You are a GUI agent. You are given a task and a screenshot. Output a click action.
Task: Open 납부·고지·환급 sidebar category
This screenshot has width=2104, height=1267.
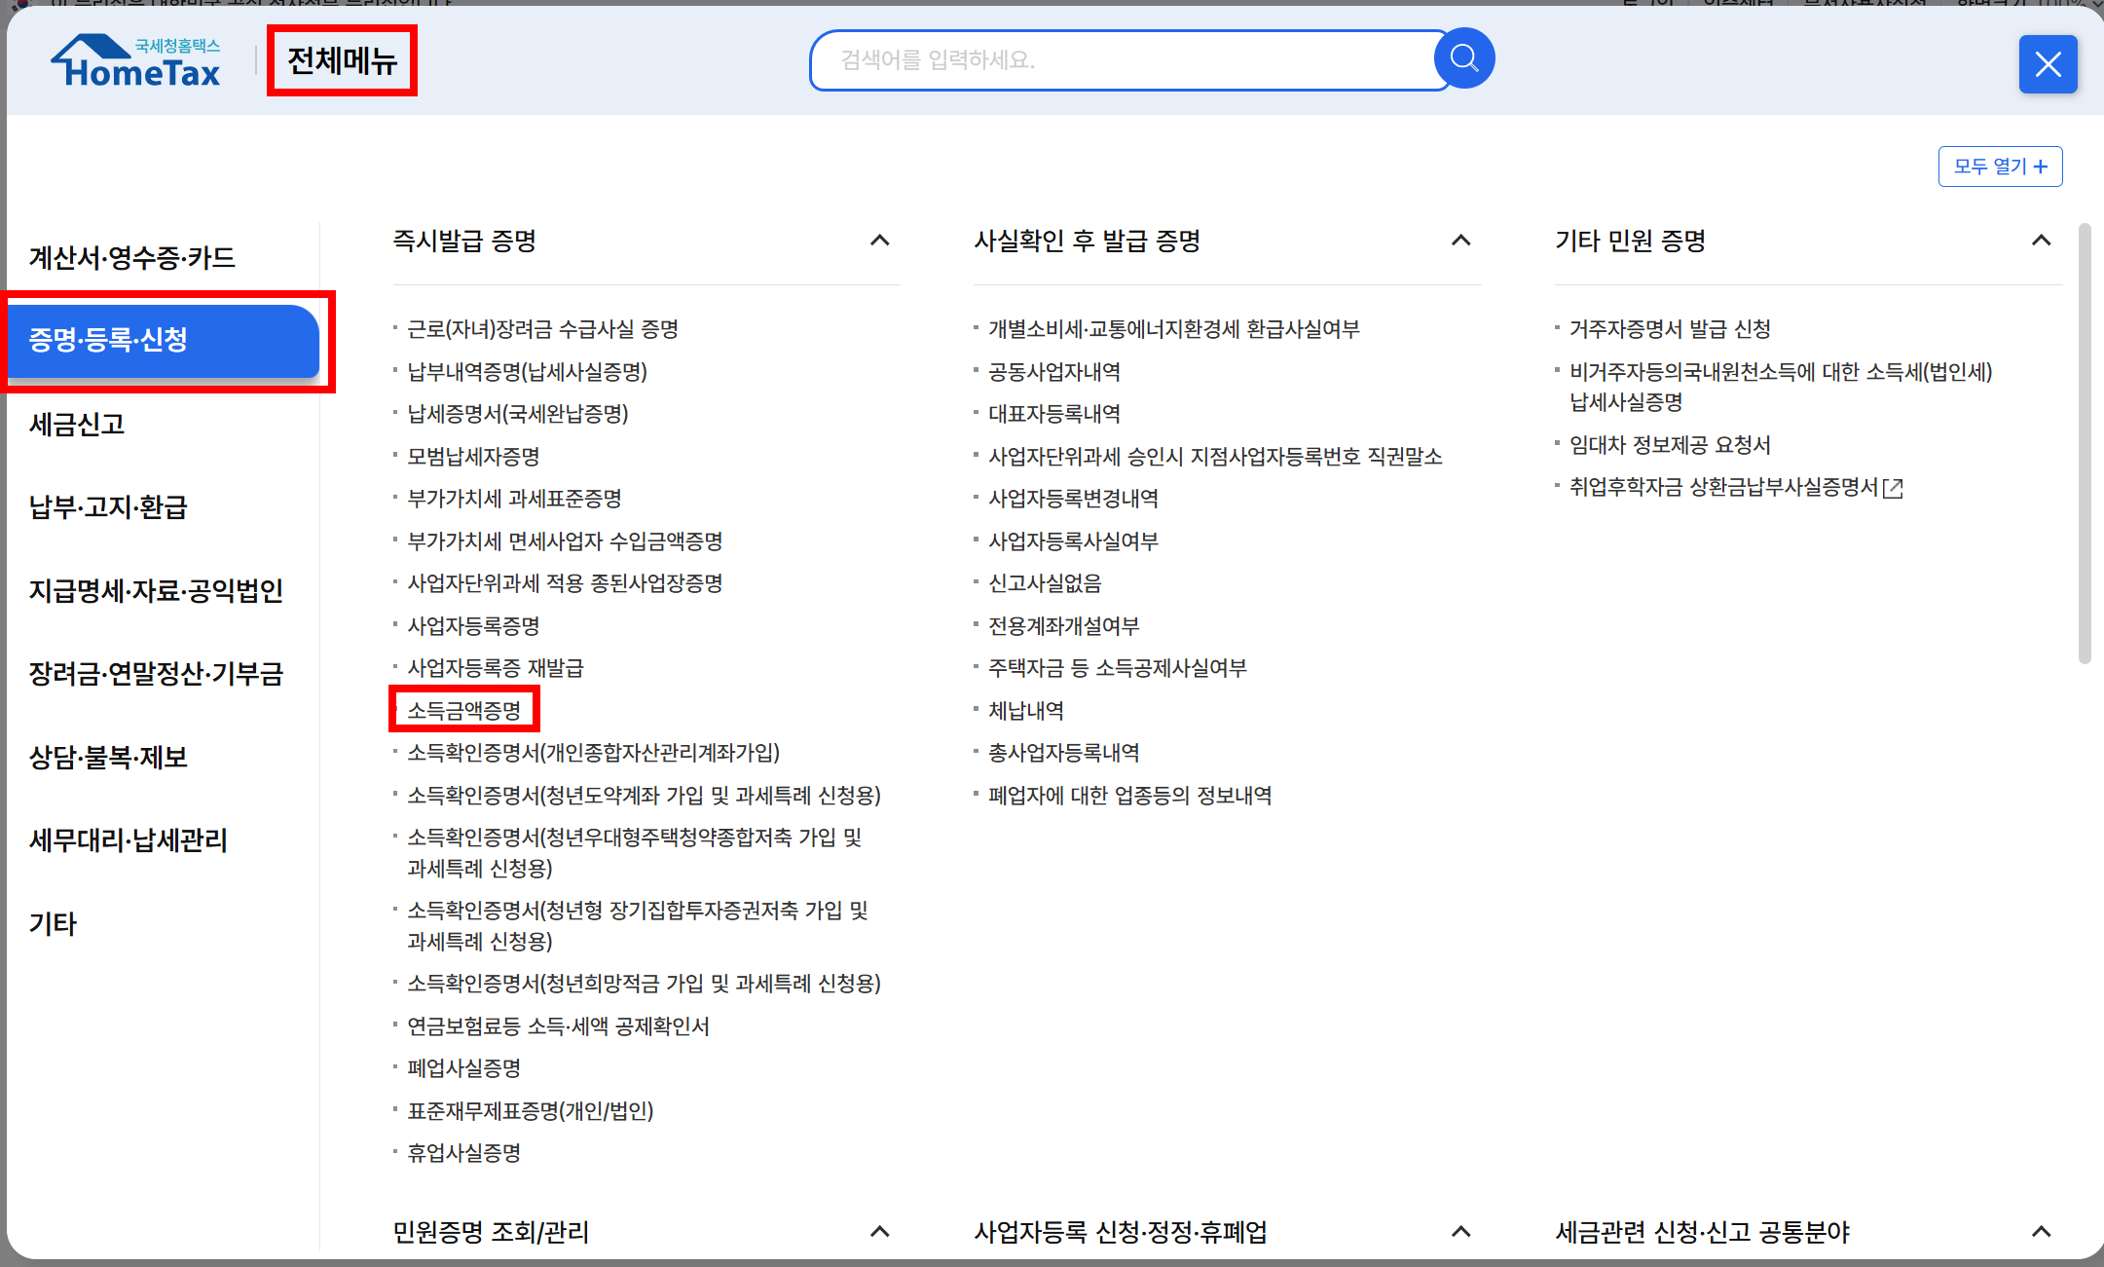click(x=108, y=507)
